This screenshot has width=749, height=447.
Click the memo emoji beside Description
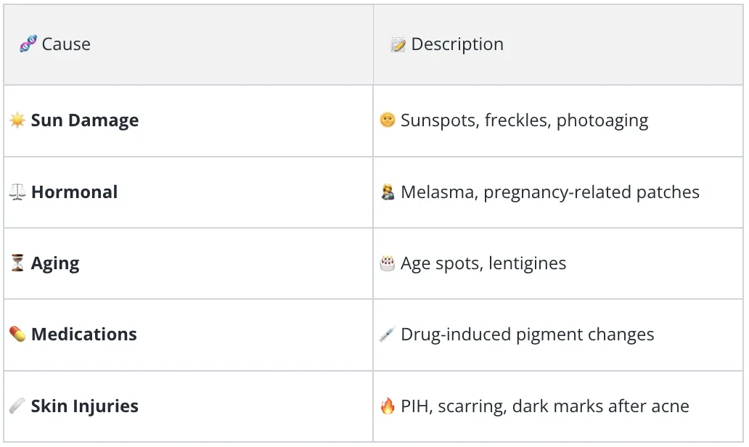point(398,44)
